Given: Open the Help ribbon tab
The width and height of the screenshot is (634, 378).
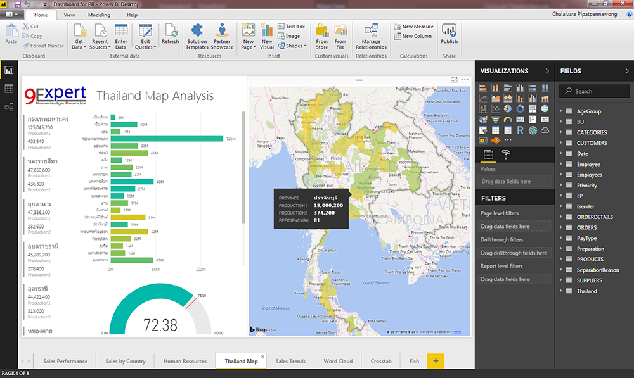Looking at the screenshot, I should point(133,15).
